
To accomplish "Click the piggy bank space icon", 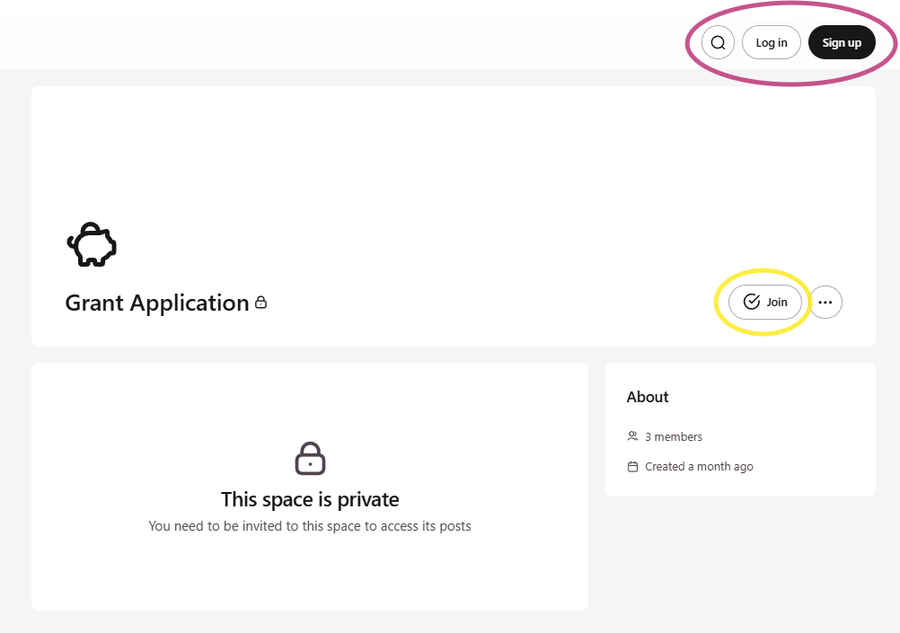I will click(x=92, y=245).
